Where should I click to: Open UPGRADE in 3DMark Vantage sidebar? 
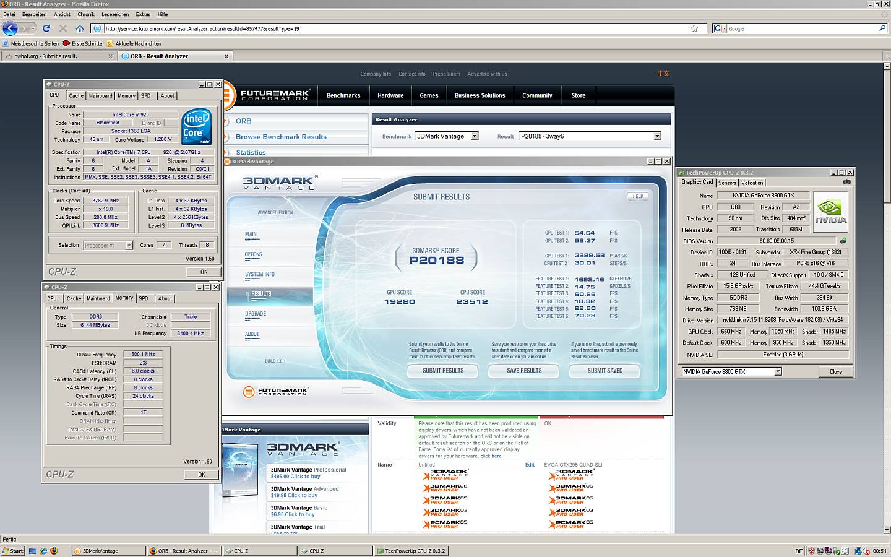[x=256, y=314]
